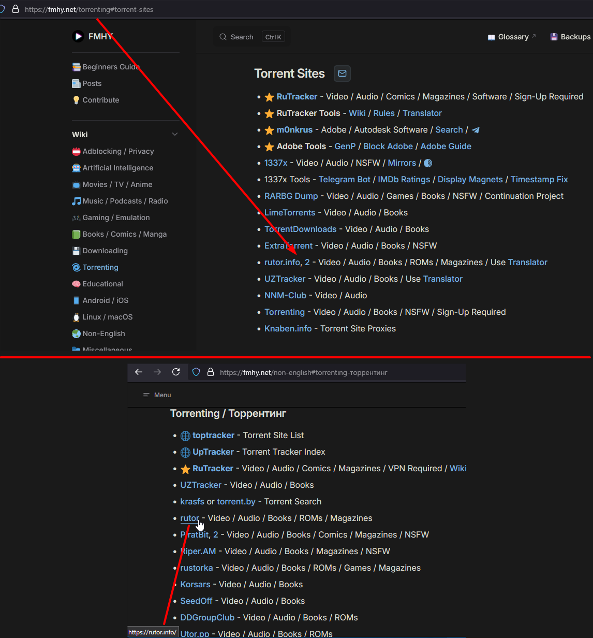Open Books / Comics / Manga page
This screenshot has width=593, height=638.
tap(120, 234)
